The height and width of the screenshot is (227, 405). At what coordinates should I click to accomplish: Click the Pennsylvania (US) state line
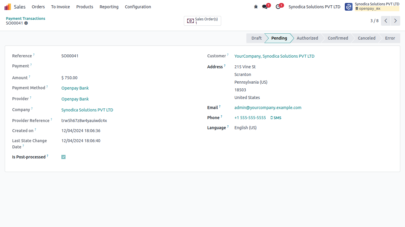(251, 82)
